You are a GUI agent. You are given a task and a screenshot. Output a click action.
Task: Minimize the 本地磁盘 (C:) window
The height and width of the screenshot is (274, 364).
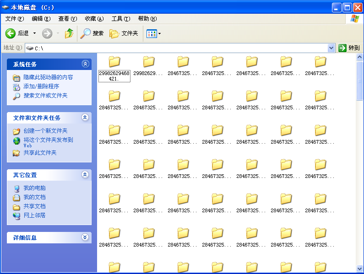[x=337, y=8]
